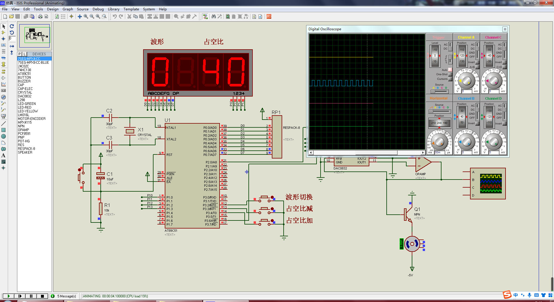Pause the running simulation
The image size is (554, 302).
pos(31,296)
